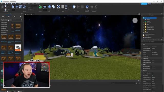
Task: Switch to the MODEL ribbon tab
Action: pos(25,4)
